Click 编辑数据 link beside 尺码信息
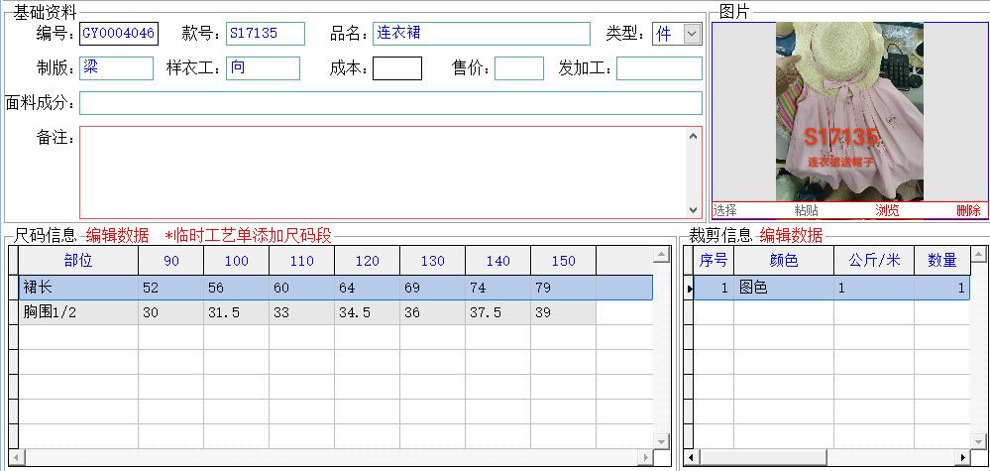The height and width of the screenshot is (471, 990). point(118,236)
